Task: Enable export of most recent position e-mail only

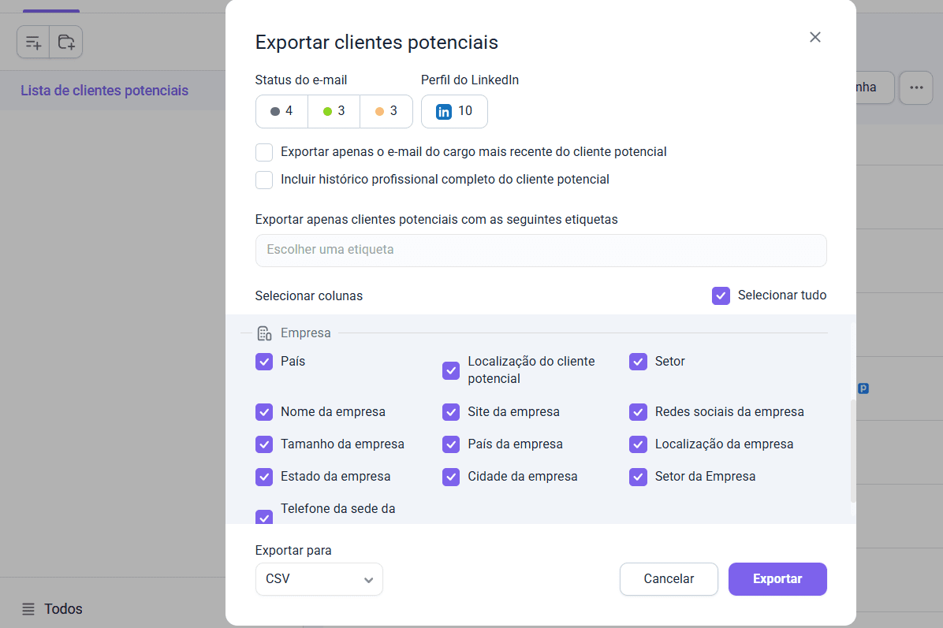Action: pyautogui.click(x=264, y=152)
